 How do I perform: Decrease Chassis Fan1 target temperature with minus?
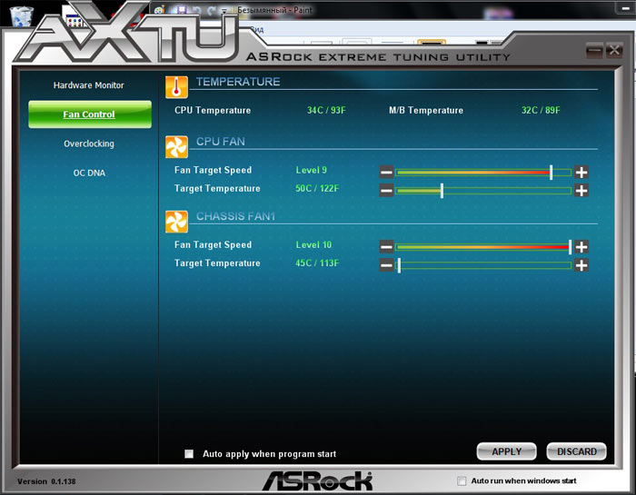pyautogui.click(x=386, y=265)
